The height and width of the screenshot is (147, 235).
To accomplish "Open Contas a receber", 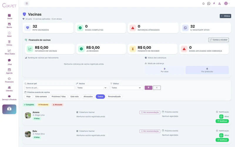I will 219,40.
